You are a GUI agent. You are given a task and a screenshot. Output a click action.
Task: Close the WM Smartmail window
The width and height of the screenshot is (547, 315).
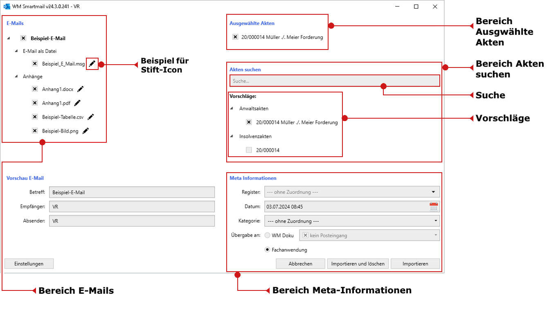tap(435, 7)
